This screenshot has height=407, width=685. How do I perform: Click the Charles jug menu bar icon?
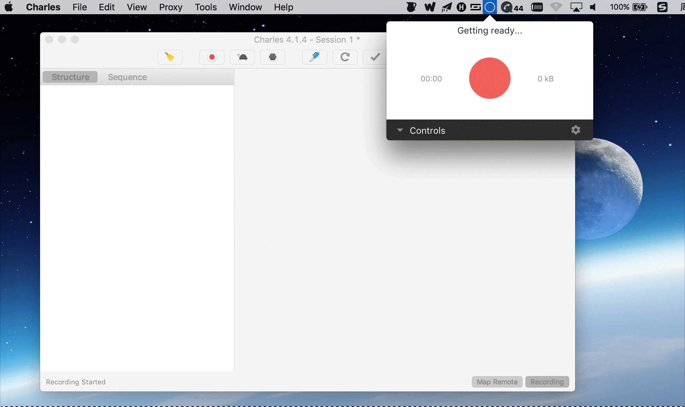[411, 7]
